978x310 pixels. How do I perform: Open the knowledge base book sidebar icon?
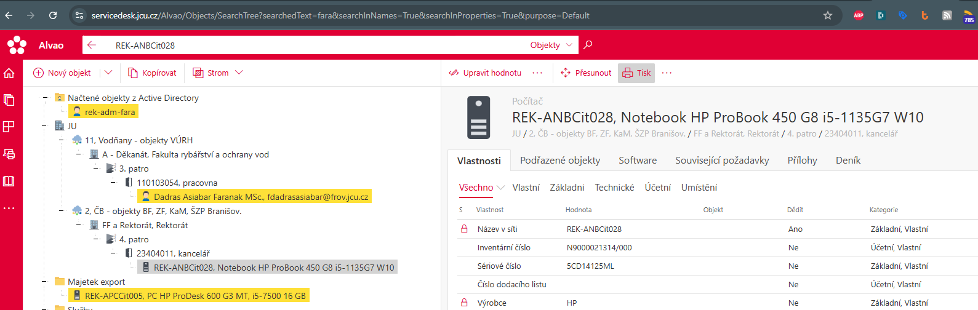[9, 181]
